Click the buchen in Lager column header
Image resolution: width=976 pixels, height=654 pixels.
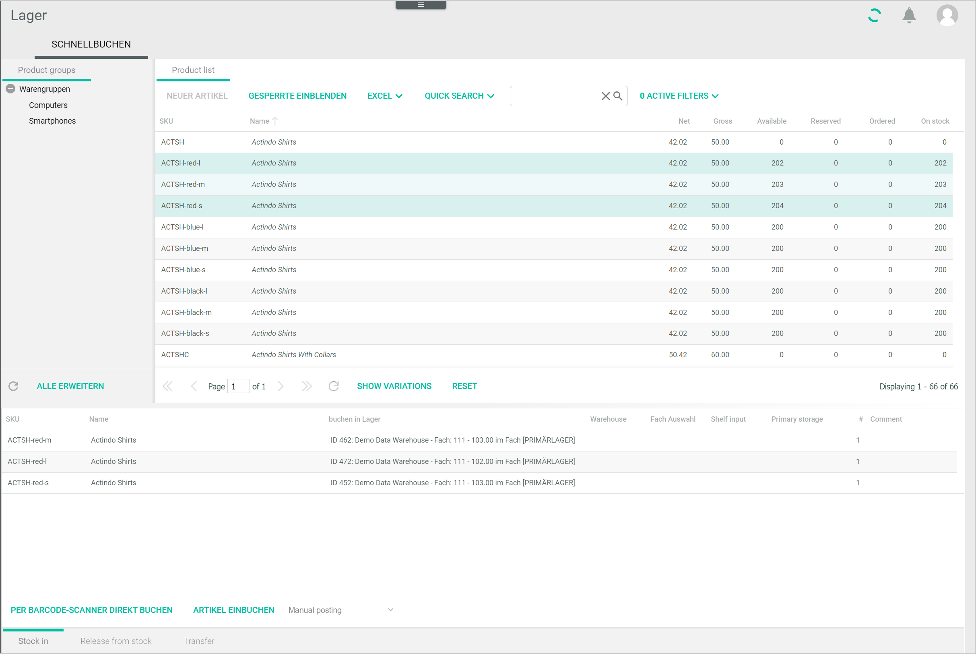(354, 419)
